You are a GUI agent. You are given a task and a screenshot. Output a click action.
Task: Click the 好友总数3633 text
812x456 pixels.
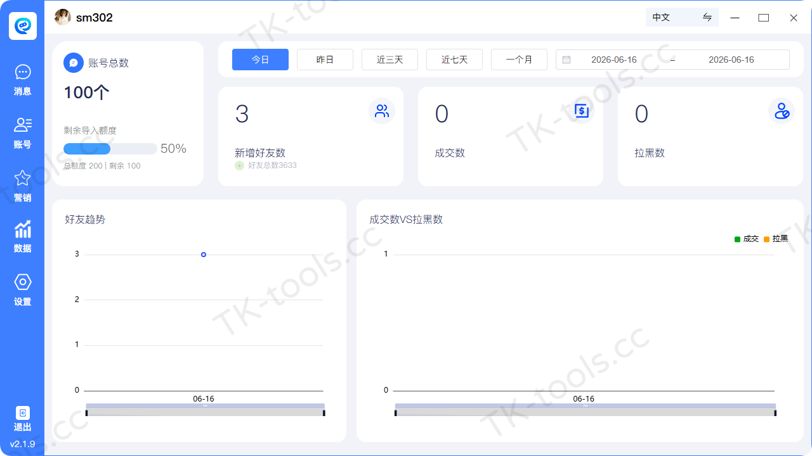(272, 165)
